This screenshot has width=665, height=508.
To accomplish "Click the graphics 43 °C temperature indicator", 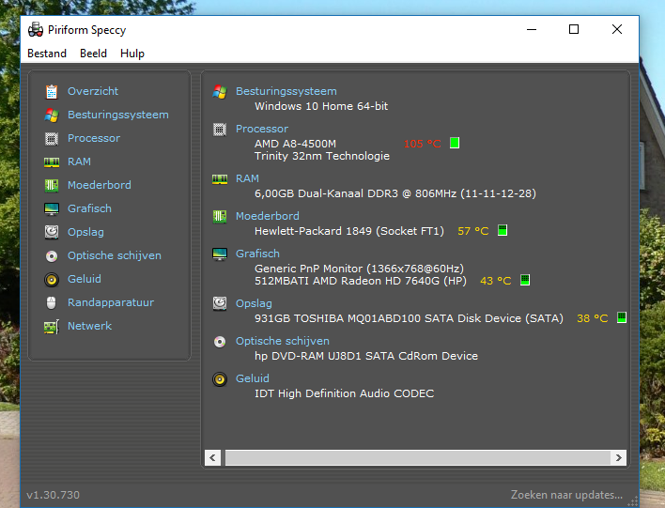I will [x=525, y=280].
